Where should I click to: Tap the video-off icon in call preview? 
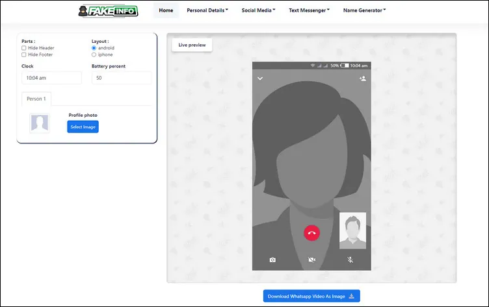[x=312, y=260]
